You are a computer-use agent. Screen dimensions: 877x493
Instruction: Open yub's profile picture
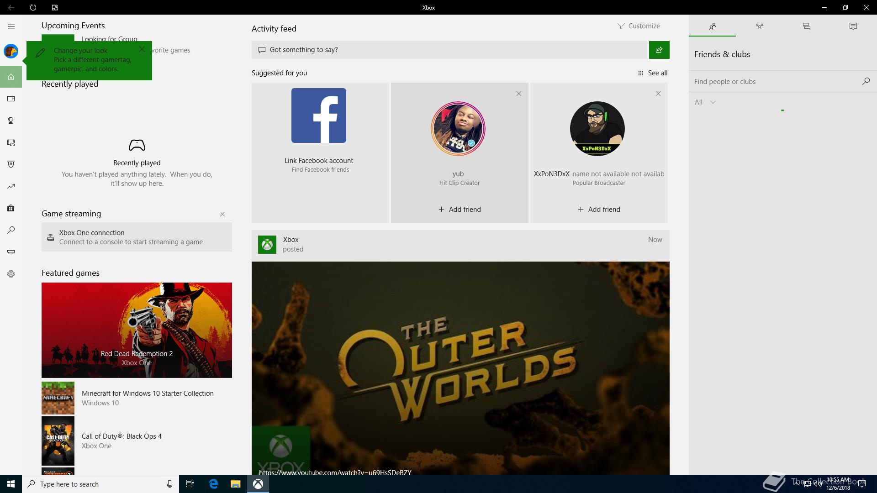458,129
